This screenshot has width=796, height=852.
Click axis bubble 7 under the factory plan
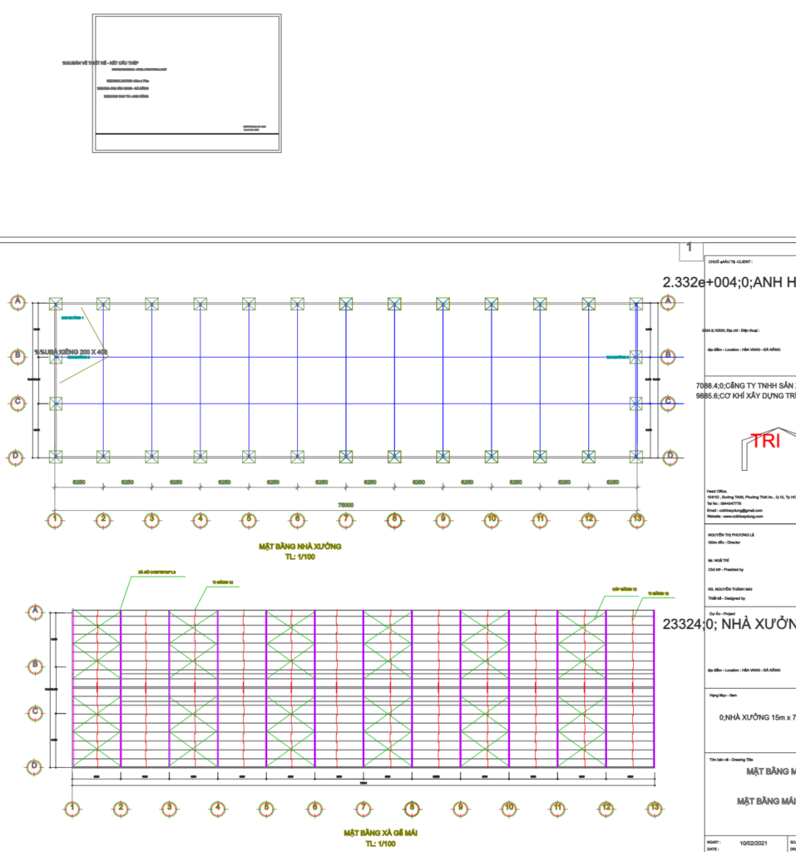tap(346, 520)
